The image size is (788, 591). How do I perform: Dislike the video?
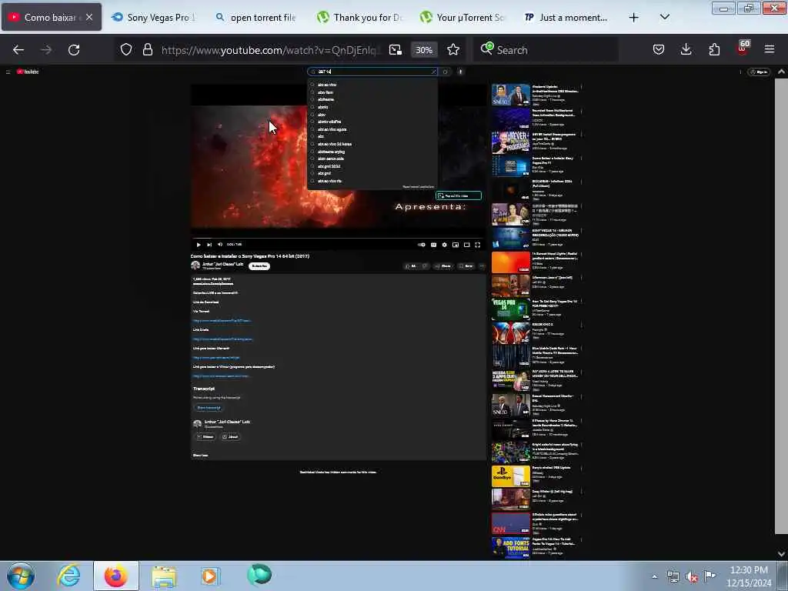(425, 265)
